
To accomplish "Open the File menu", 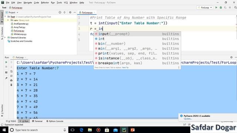I will coord(7,3).
